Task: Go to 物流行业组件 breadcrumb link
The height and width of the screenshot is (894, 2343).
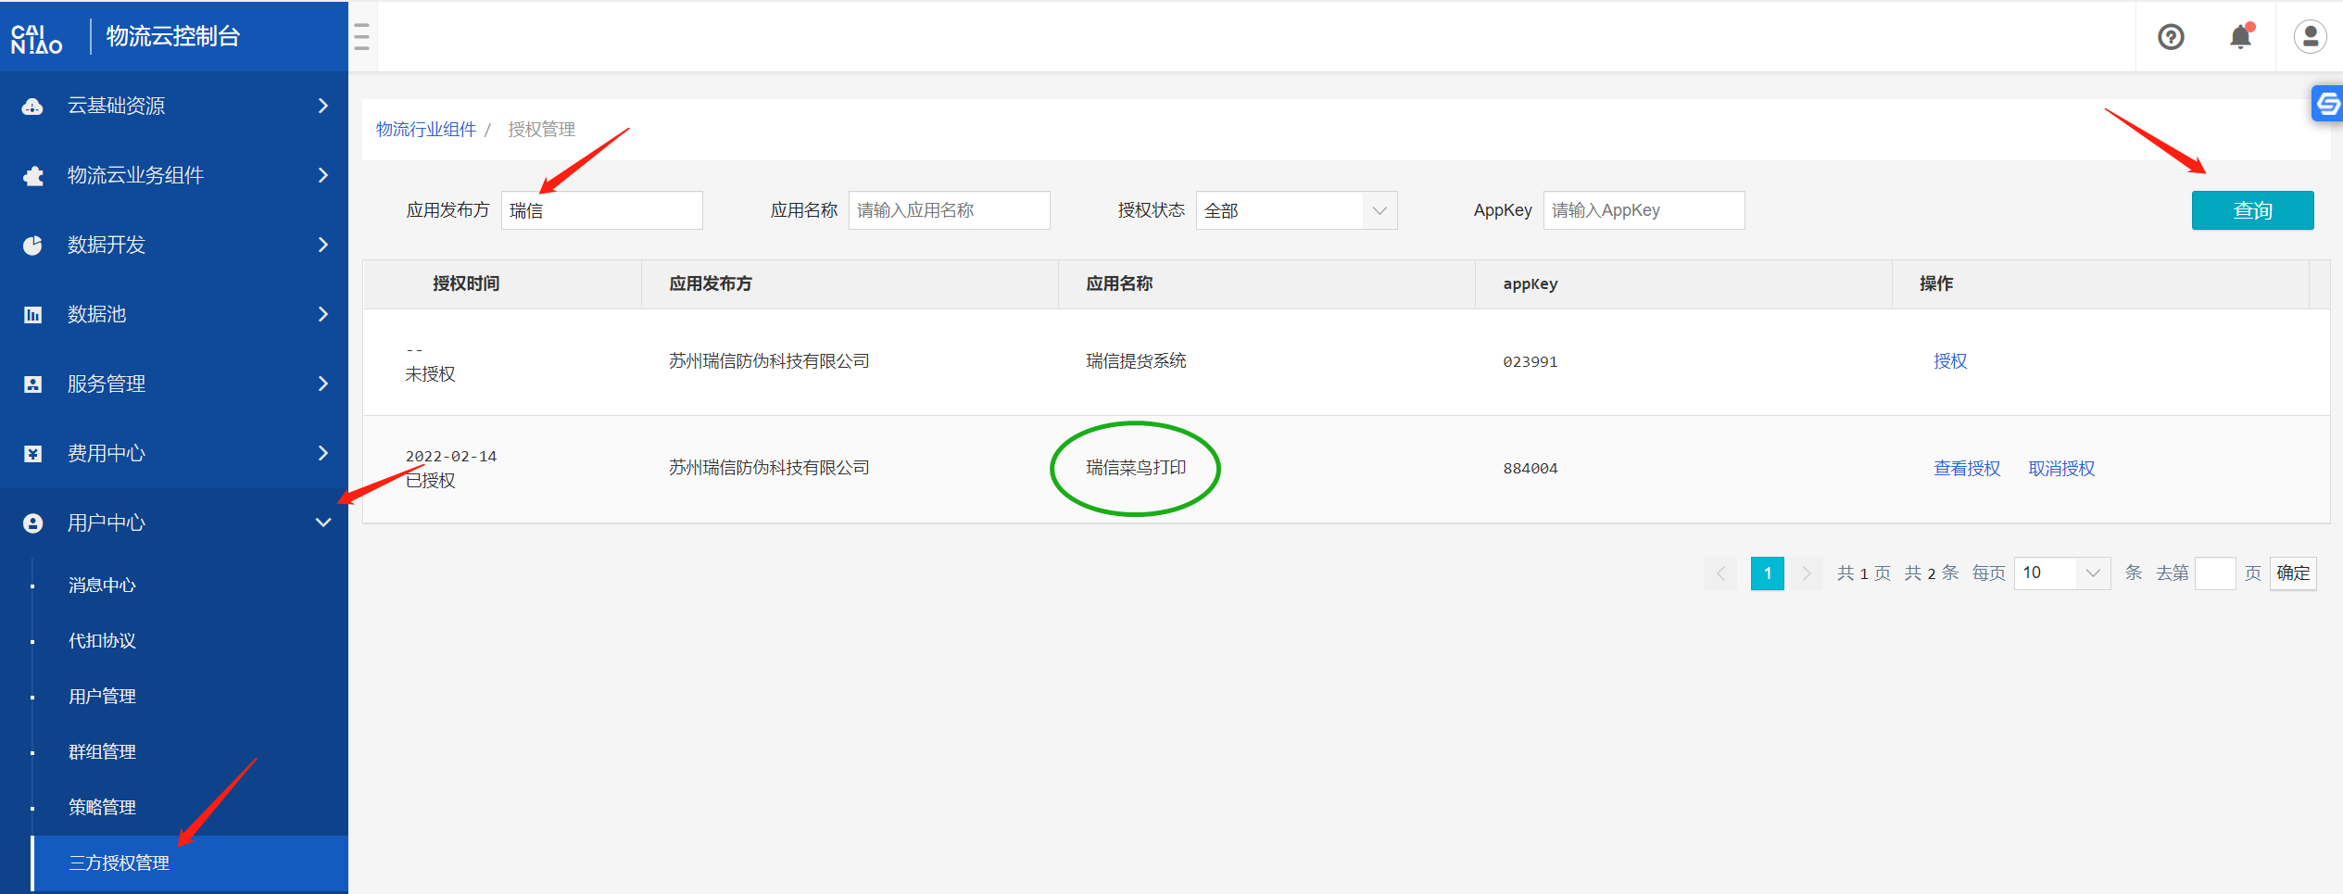Action: 426,130
